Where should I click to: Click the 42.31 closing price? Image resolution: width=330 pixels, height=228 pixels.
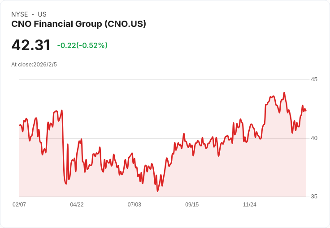point(31,45)
